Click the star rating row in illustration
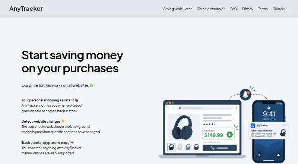The height and width of the screenshot is (164, 298). (209, 124)
